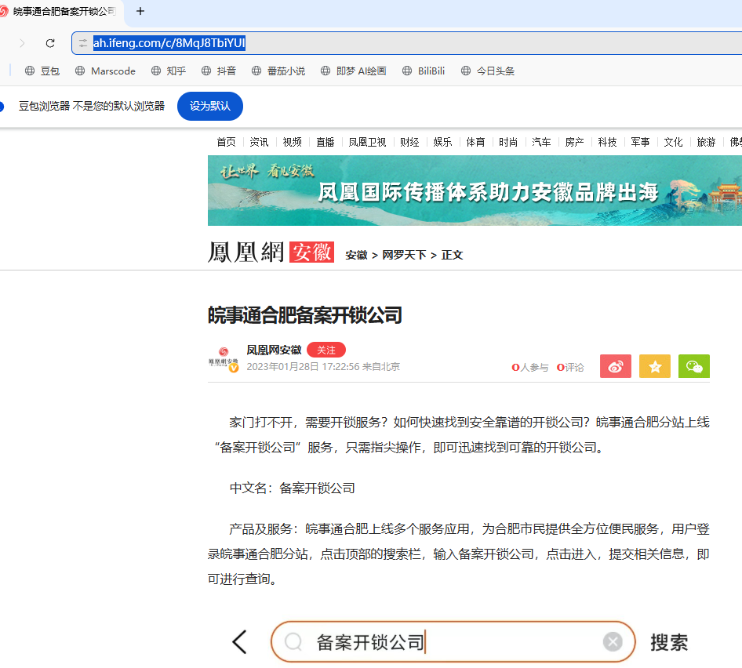Open 军事 in site navigation
742x668 pixels.
640,142
